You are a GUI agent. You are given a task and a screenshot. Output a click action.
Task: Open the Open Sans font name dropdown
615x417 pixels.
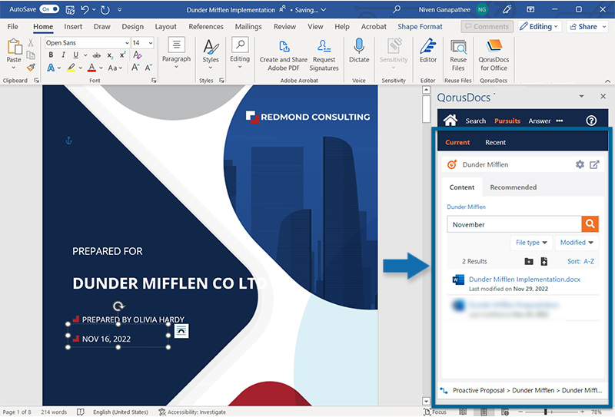127,43
